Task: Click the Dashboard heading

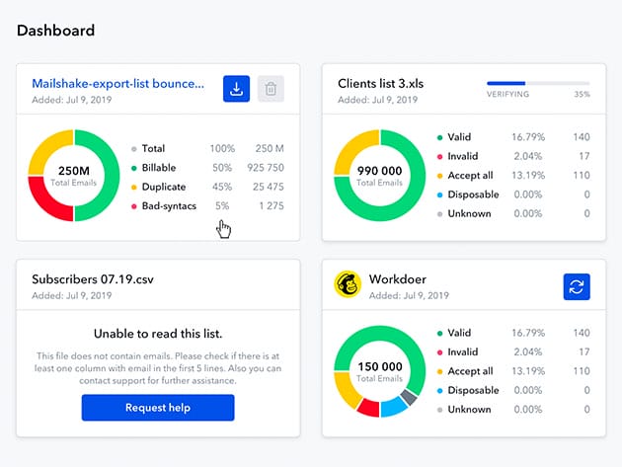Action: [56, 31]
